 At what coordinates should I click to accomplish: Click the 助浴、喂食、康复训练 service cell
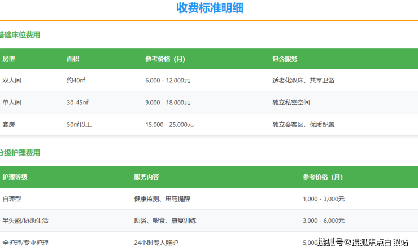[165, 221]
